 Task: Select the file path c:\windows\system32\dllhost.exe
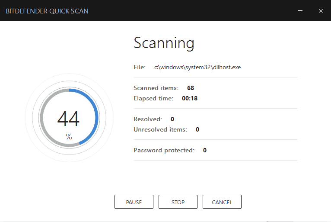pyautogui.click(x=197, y=67)
